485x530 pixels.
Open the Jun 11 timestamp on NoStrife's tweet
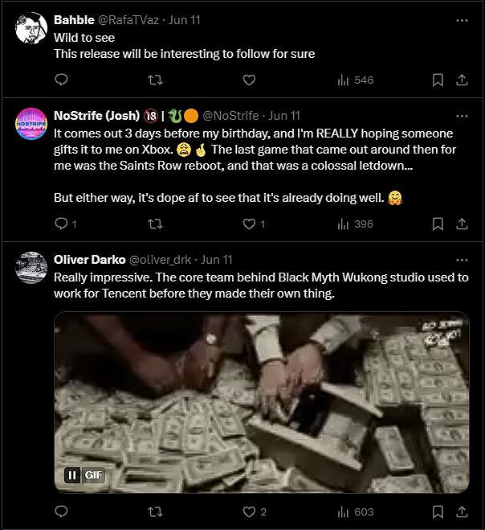284,116
